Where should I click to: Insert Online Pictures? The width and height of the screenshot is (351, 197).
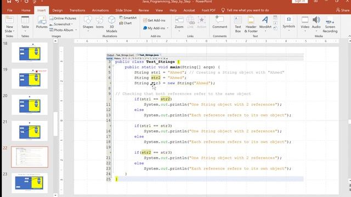[63, 18]
